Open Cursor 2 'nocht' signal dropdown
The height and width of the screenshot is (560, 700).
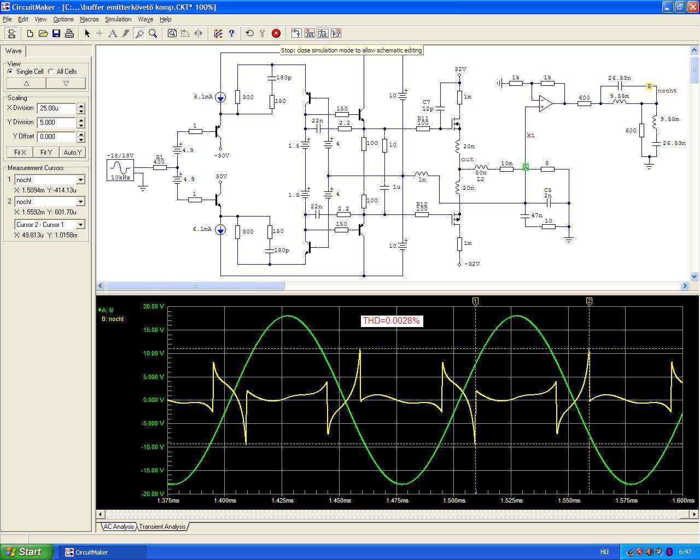click(80, 202)
